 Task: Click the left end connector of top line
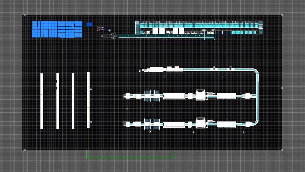click(141, 70)
